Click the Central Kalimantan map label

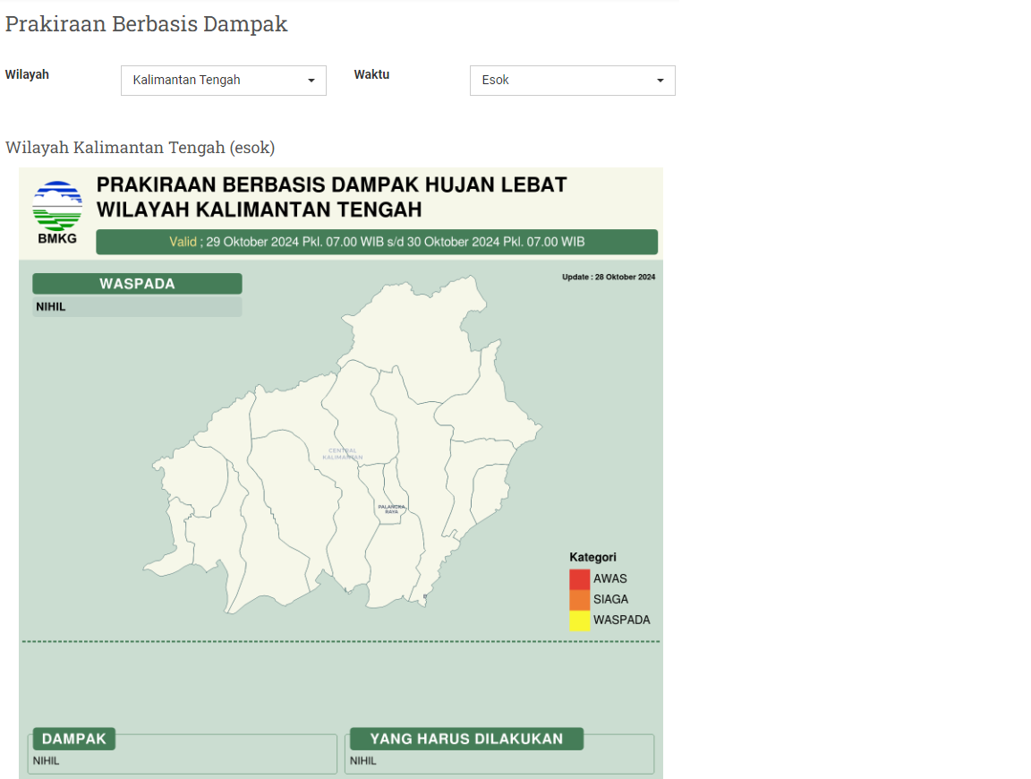click(x=343, y=454)
